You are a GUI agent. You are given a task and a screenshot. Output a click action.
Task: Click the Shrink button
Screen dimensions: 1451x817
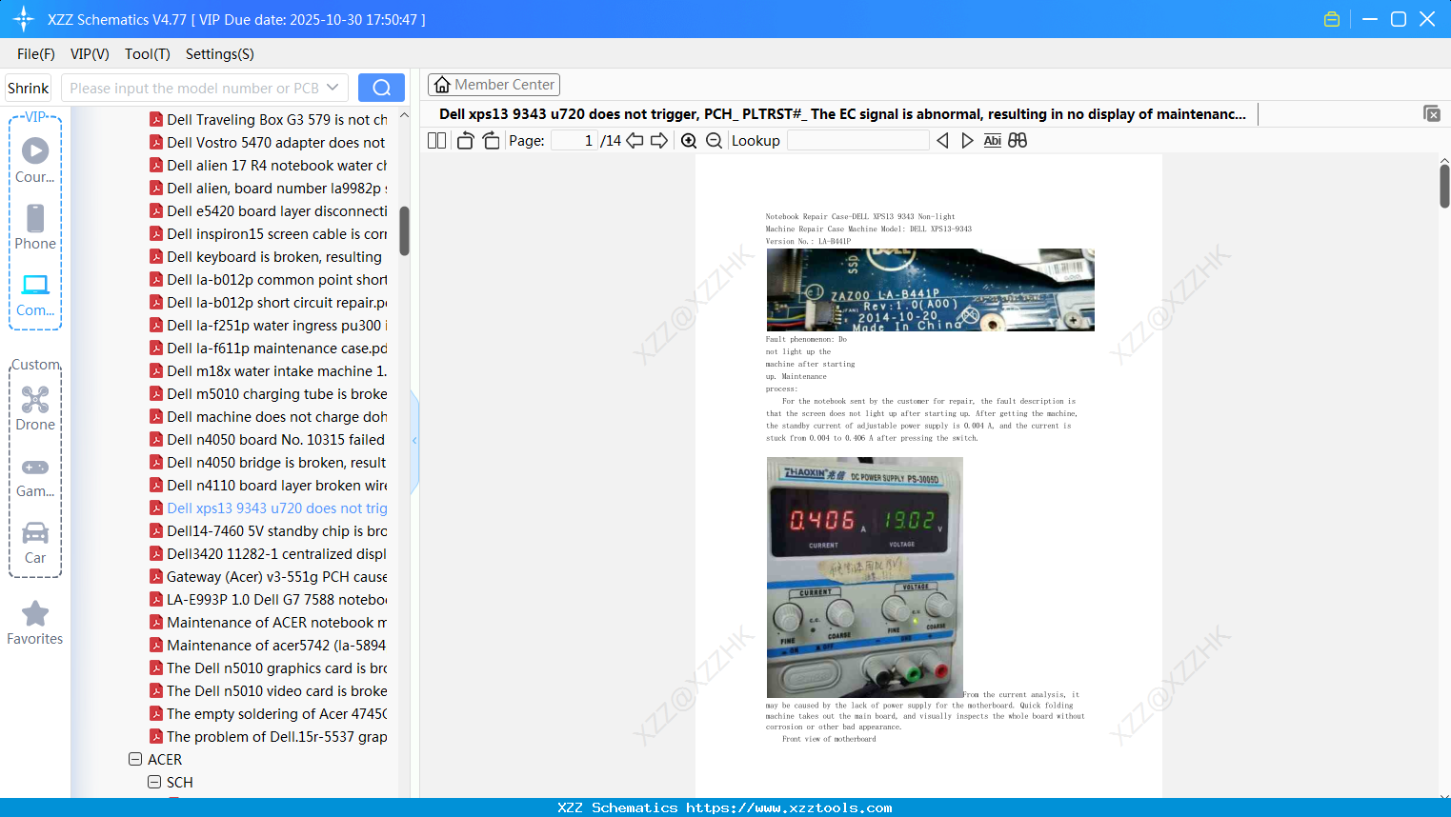click(x=28, y=88)
